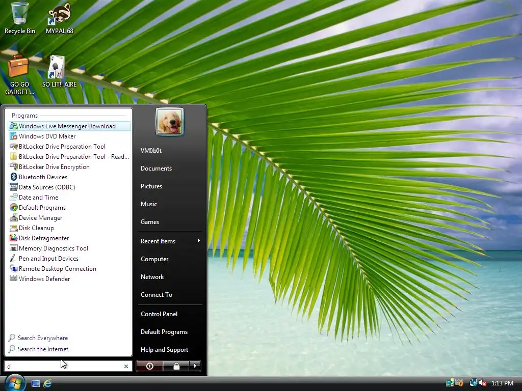Viewport: 522px width, 391px height.
Task: Open Default Programs in the right pane
Action: tap(164, 332)
